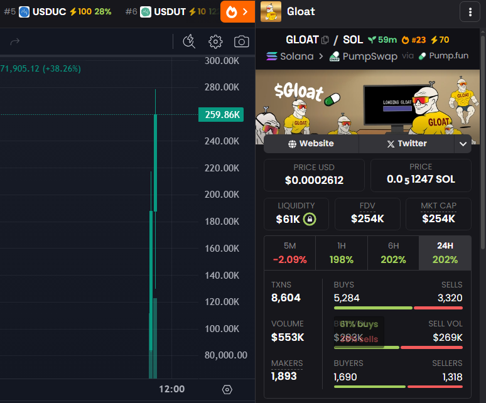The width and height of the screenshot is (486, 403).
Task: Open the three-dot options menu
Action: tap(470, 12)
